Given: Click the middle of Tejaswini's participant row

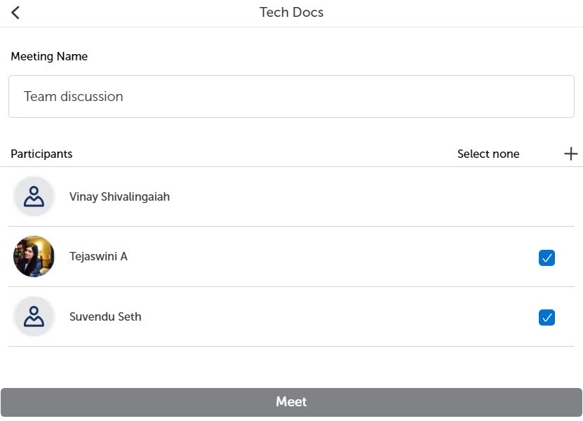Looking at the screenshot, I should [x=292, y=256].
